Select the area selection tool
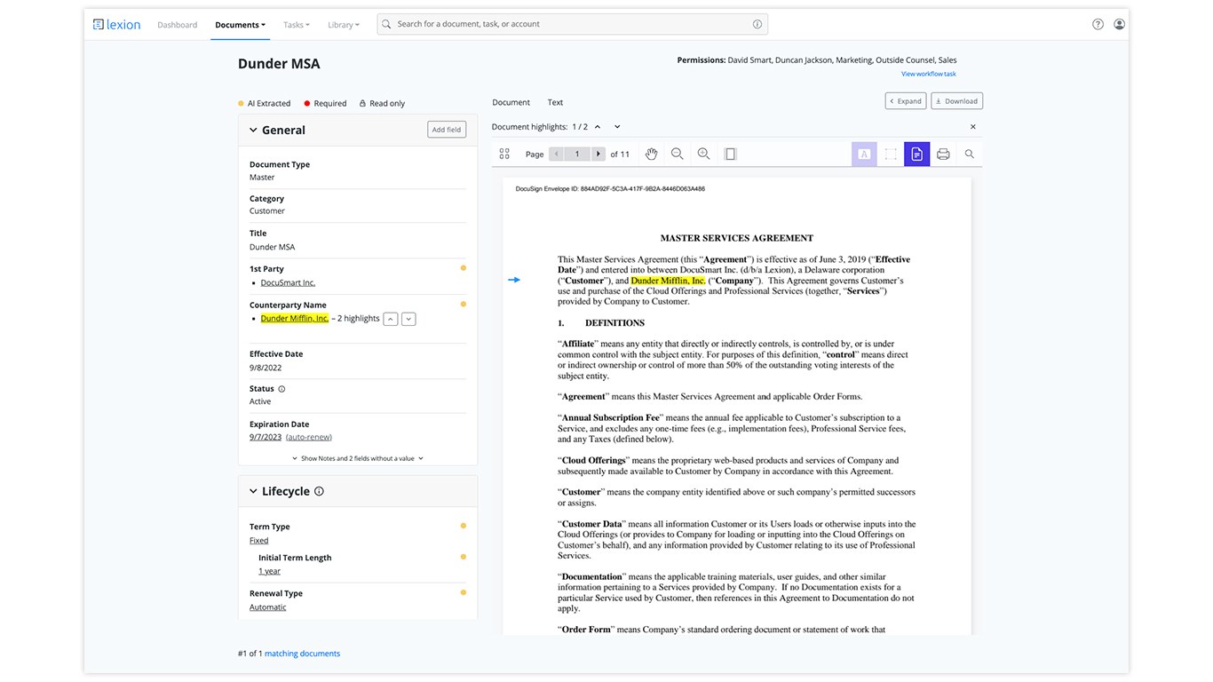This screenshot has width=1213, height=682. [x=891, y=154]
